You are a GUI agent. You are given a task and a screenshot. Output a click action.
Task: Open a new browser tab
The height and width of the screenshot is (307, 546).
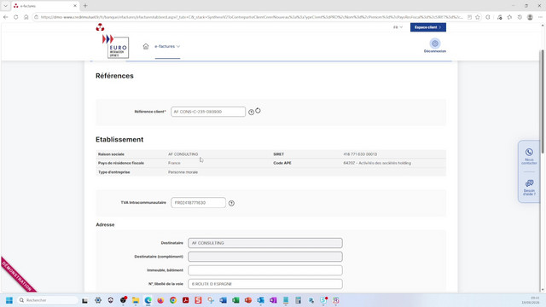[85, 6]
